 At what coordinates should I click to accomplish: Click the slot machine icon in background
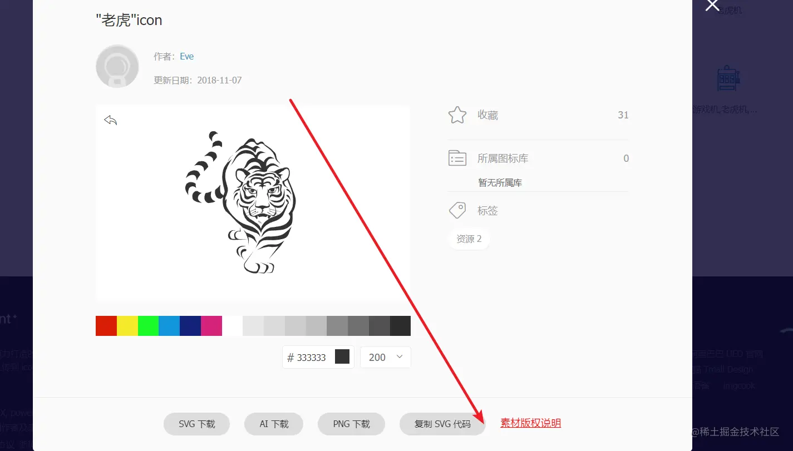click(727, 79)
